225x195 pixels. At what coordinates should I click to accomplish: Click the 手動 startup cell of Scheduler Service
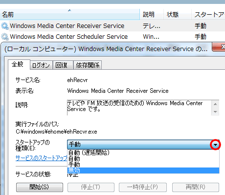(x=201, y=37)
